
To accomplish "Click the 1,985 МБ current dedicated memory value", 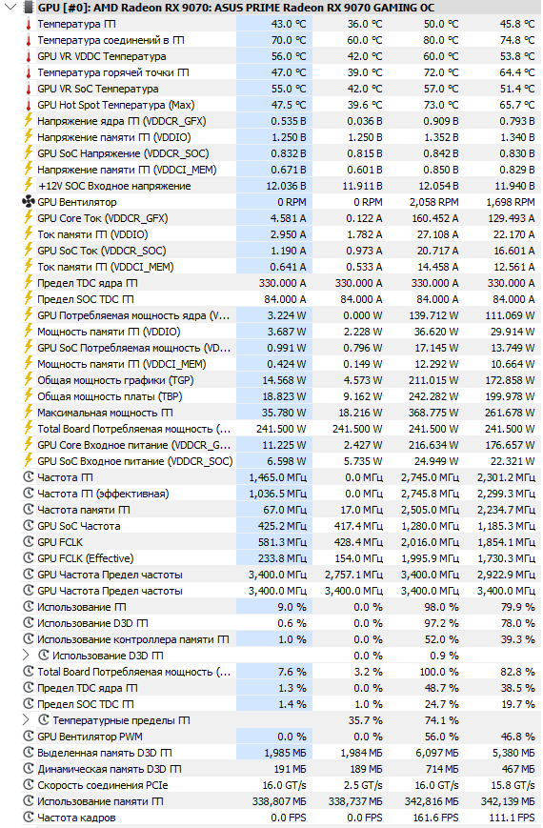I will point(285,753).
